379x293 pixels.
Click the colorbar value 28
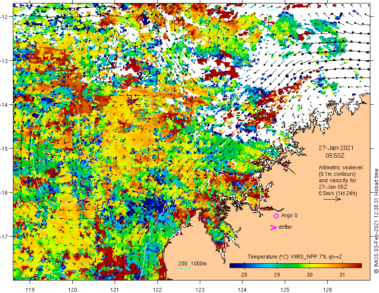pyautogui.click(x=244, y=274)
